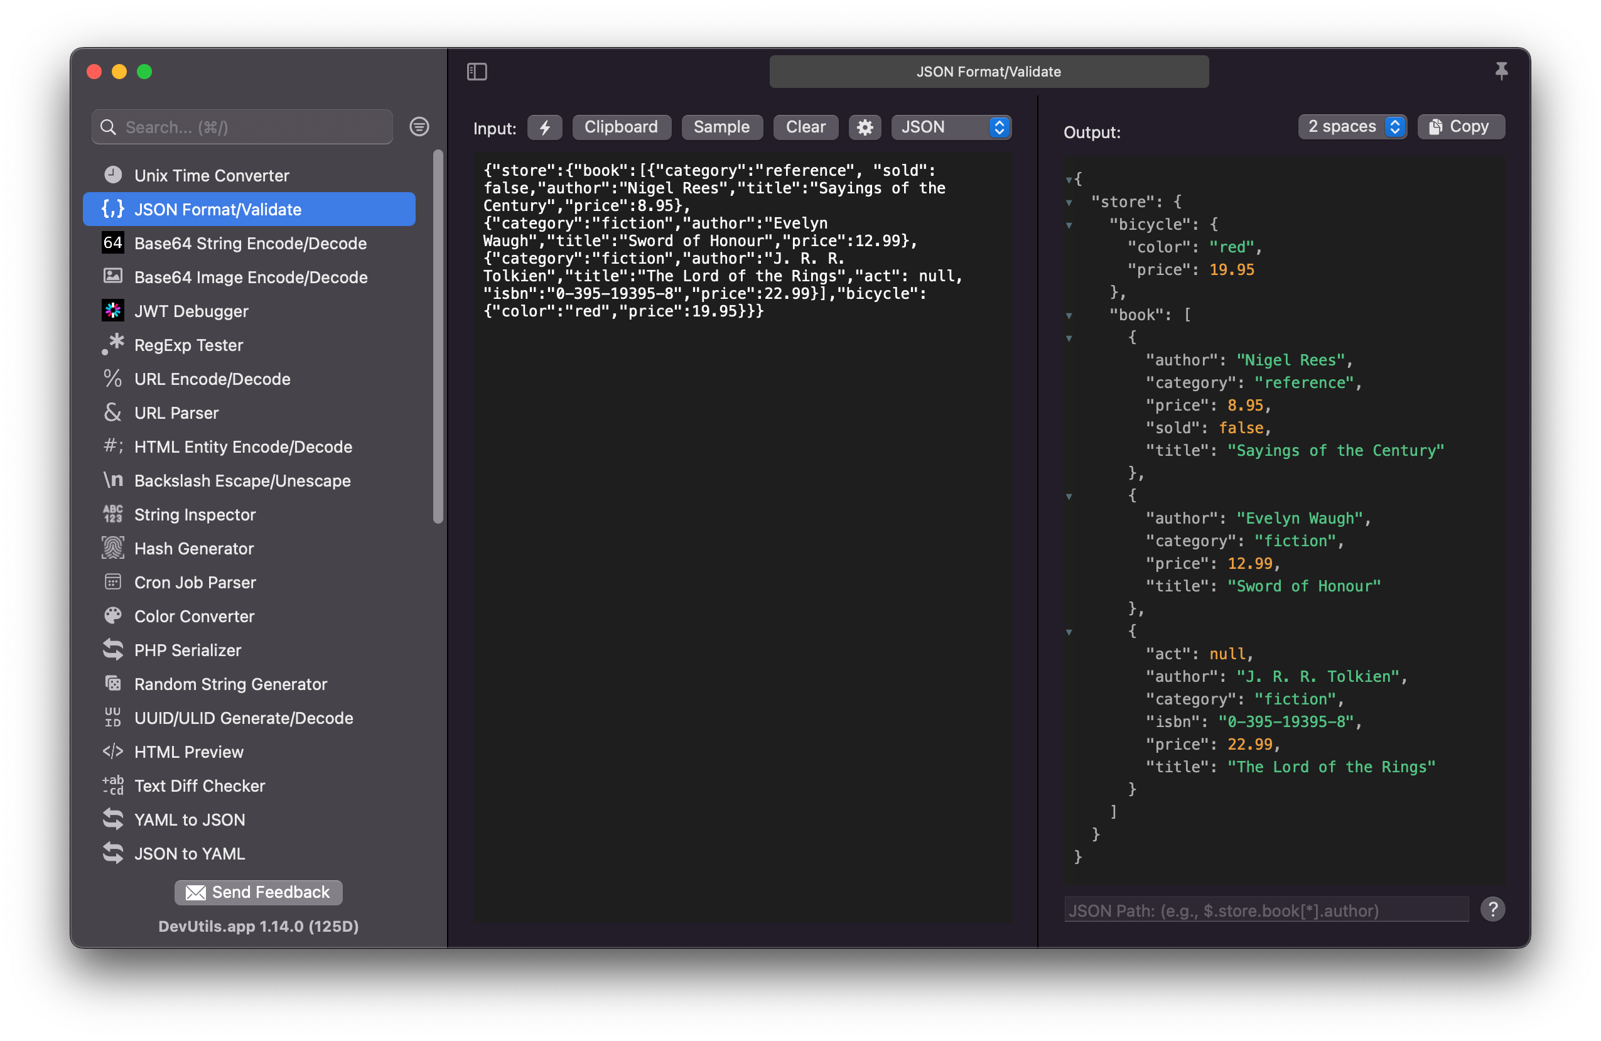Viewport: 1601px width, 1041px height.
Task: Open the 2 spaces indentation dropdown
Action: pyautogui.click(x=1352, y=126)
